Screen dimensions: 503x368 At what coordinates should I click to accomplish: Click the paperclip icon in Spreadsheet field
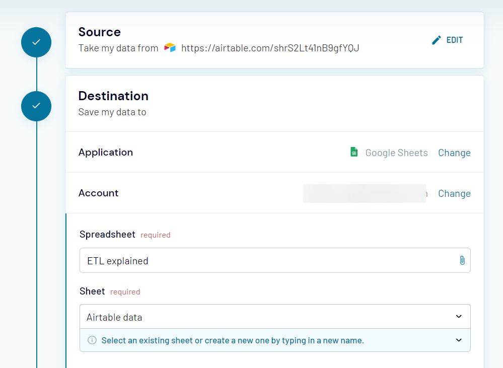point(462,260)
